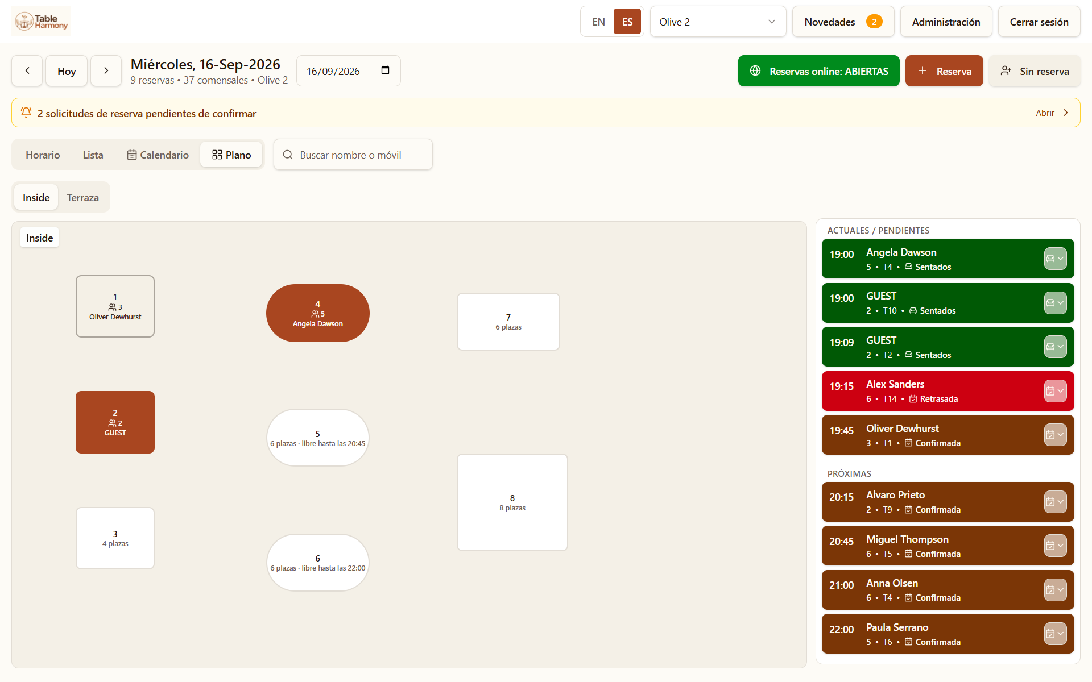1092x682 pixels.
Task: Switch language to ES
Action: click(627, 22)
